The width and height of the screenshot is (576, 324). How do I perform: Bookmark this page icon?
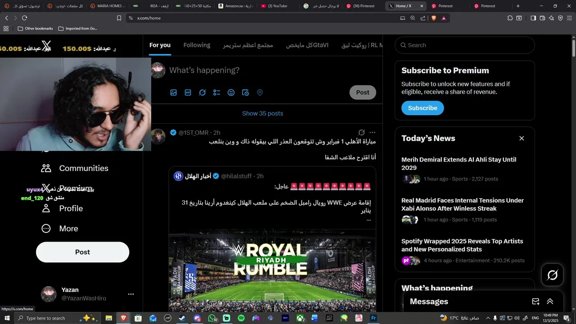[119, 18]
